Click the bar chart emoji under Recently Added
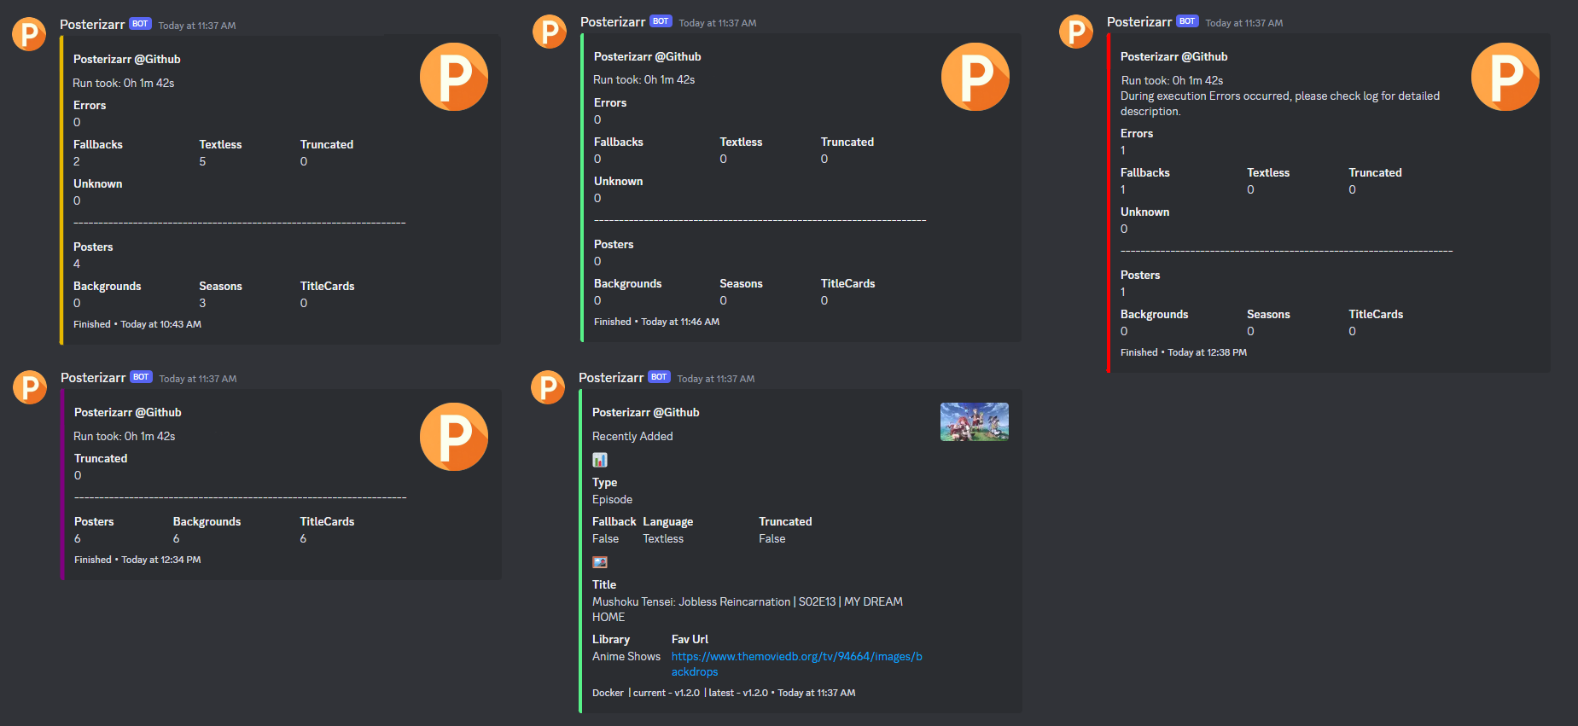The image size is (1578, 726). click(x=600, y=460)
